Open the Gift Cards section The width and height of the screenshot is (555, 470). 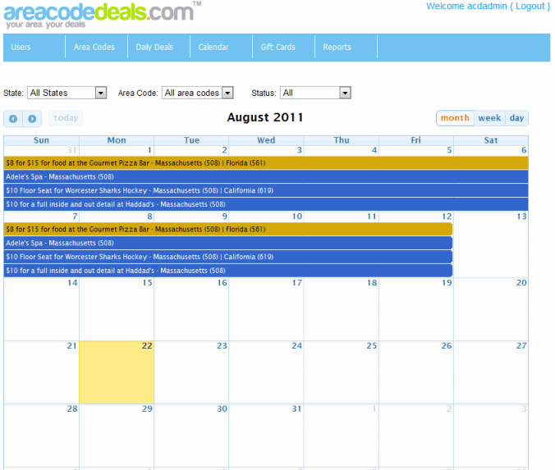pyautogui.click(x=277, y=47)
